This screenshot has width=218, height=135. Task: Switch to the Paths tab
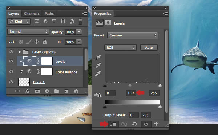tap(49, 14)
